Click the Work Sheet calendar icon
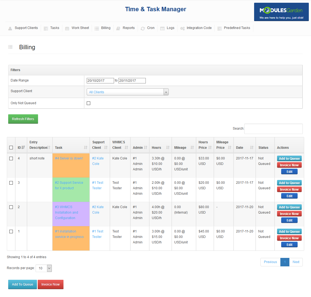Image resolution: width=311 pixels, height=297 pixels. tap(67, 28)
